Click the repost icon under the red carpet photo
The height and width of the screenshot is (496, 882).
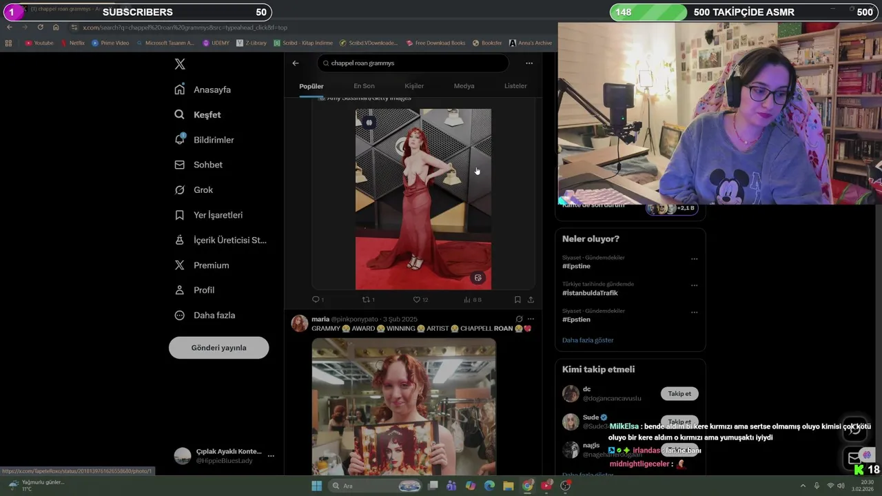coord(367,300)
